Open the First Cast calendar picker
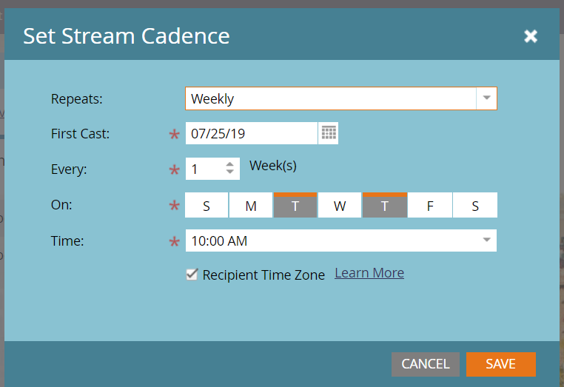Image resolution: width=564 pixels, height=387 pixels. (329, 133)
